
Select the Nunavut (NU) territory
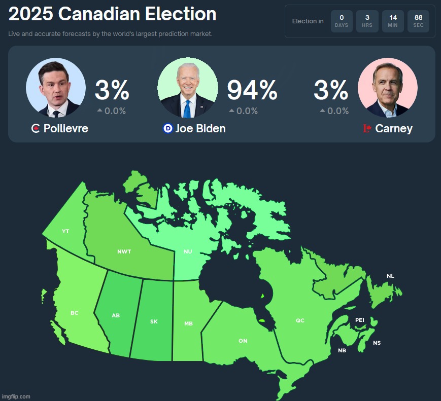188,251
